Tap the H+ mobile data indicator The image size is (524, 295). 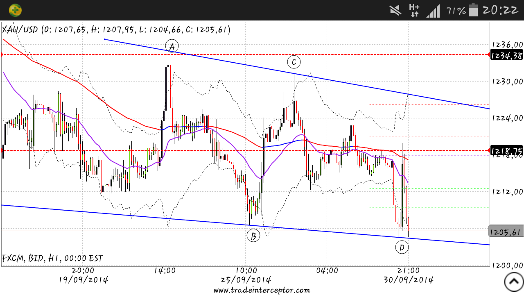pyautogui.click(x=414, y=10)
